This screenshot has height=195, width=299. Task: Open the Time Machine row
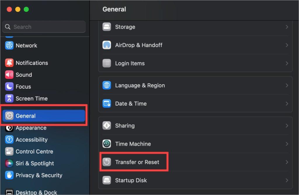coord(195,144)
